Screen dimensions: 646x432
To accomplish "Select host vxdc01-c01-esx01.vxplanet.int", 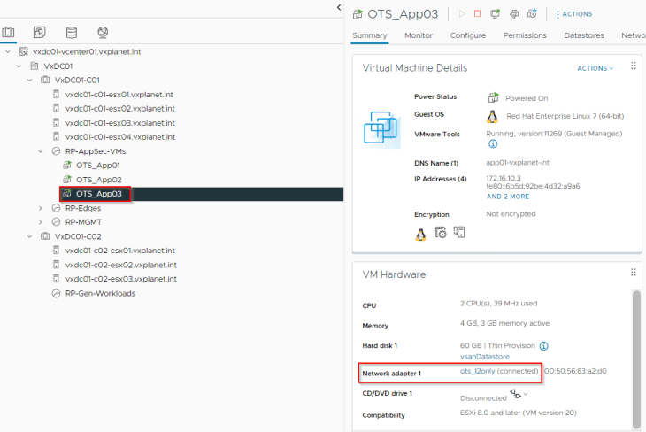I will point(119,95).
